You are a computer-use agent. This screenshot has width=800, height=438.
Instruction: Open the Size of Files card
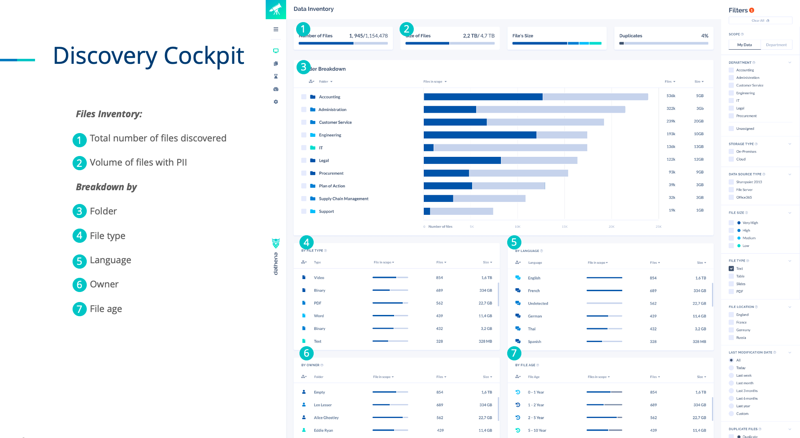450,38
